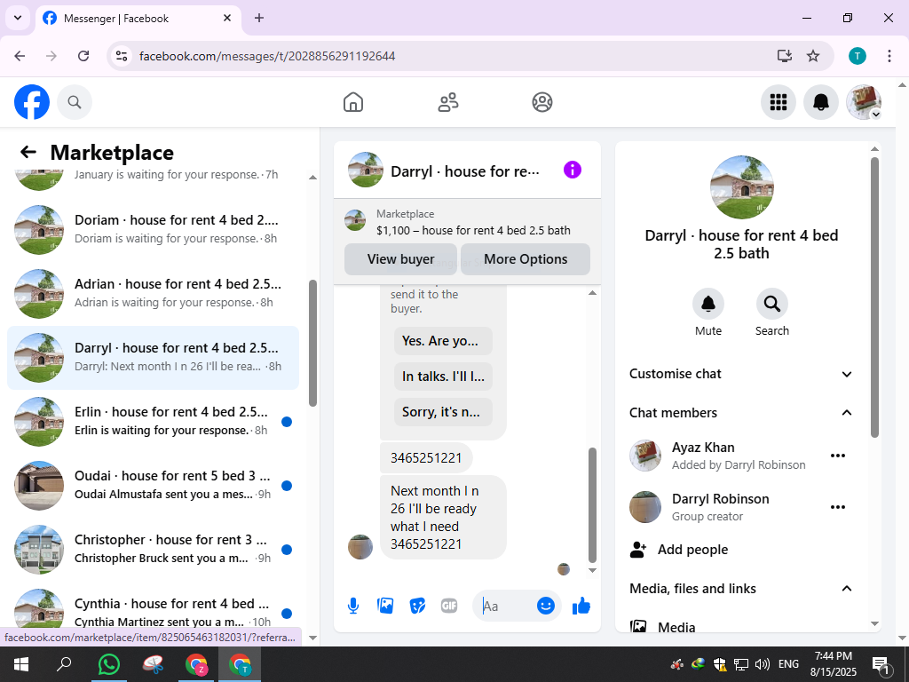The image size is (909, 682).
Task: Open volume control in system tray
Action: [x=763, y=664]
